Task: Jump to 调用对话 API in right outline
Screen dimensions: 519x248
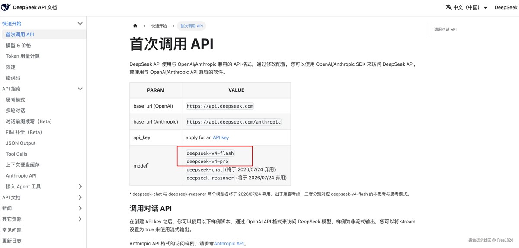Action: click(445, 29)
